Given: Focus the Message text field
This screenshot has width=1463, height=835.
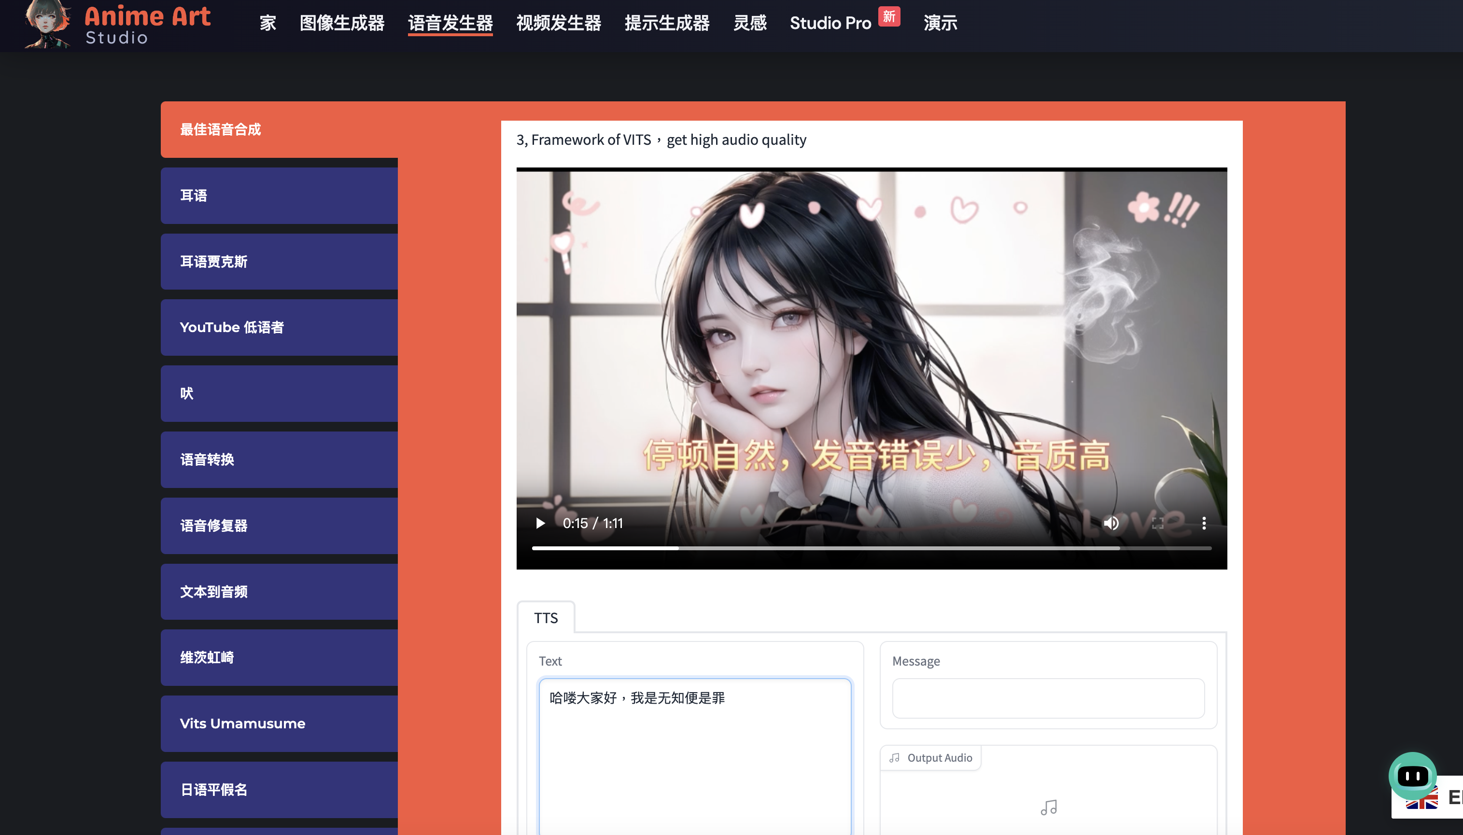Looking at the screenshot, I should 1048,698.
